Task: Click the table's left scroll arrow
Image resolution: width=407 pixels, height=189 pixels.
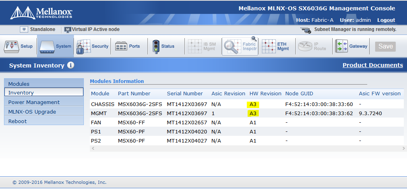Action: click(93, 148)
